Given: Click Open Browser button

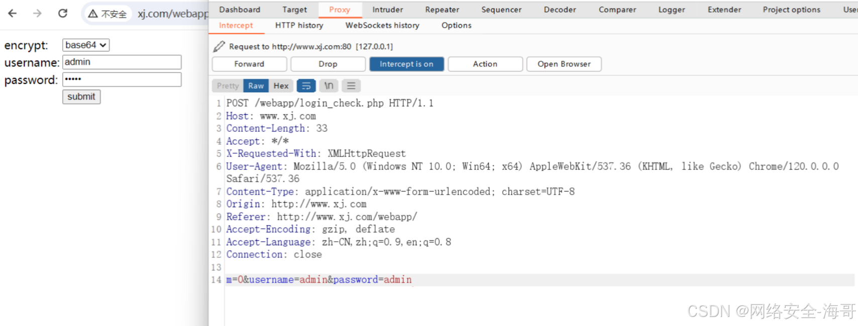Looking at the screenshot, I should [564, 64].
